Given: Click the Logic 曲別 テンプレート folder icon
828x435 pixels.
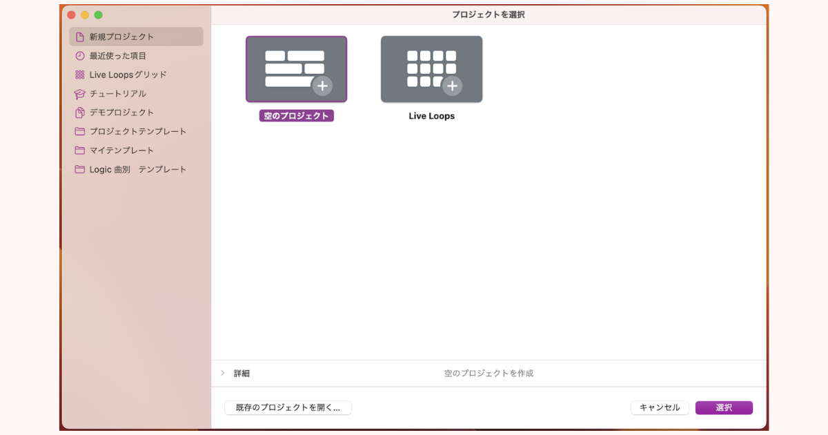Looking at the screenshot, I should (x=80, y=169).
